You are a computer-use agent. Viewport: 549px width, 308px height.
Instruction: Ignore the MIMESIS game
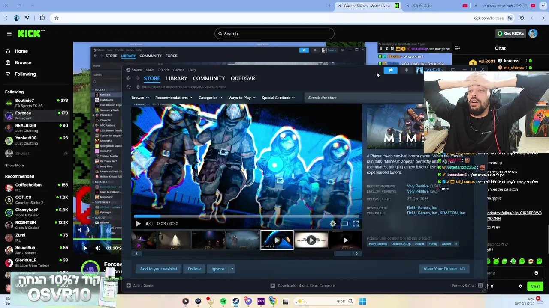[218, 269]
